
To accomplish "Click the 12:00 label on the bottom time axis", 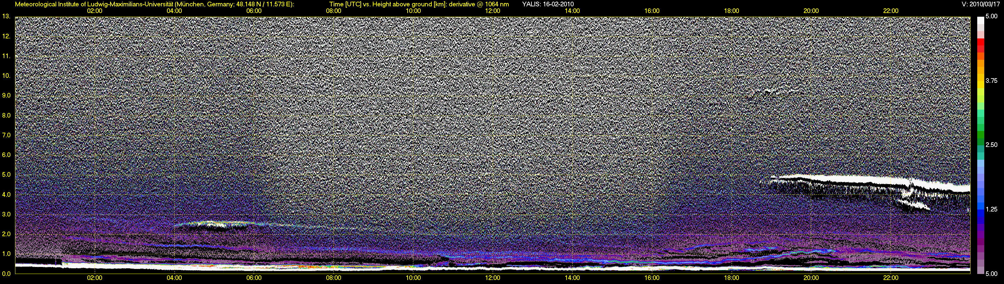I will [493, 278].
